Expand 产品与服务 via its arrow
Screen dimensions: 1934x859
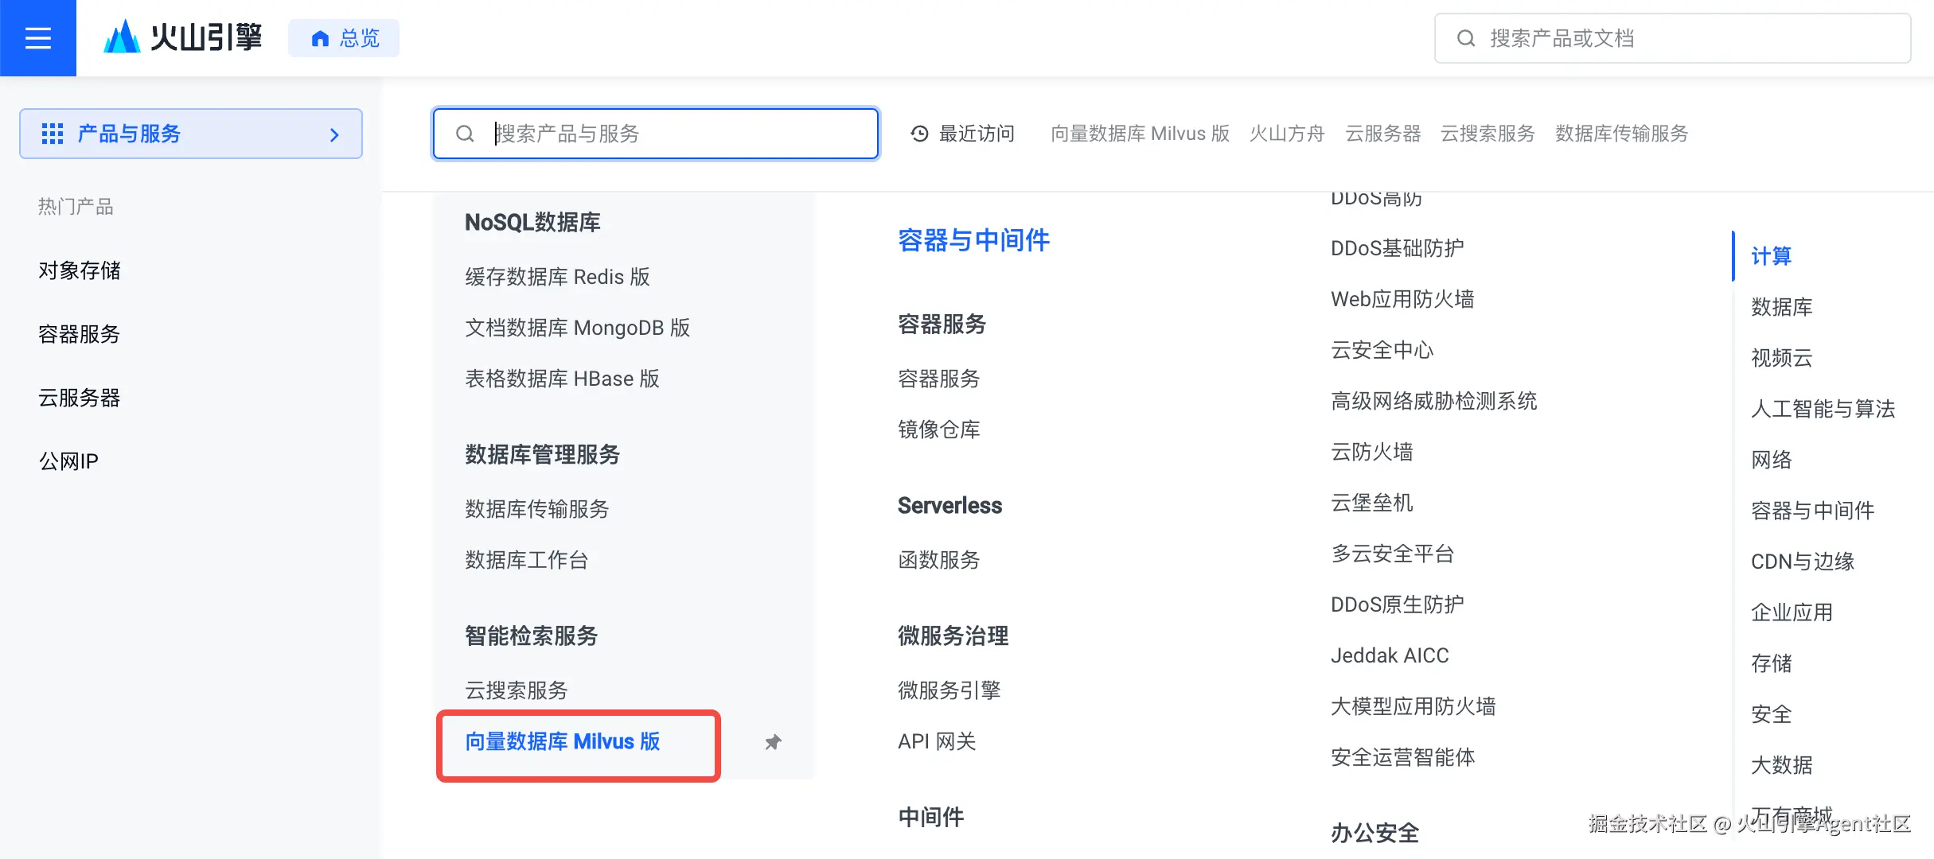[333, 134]
